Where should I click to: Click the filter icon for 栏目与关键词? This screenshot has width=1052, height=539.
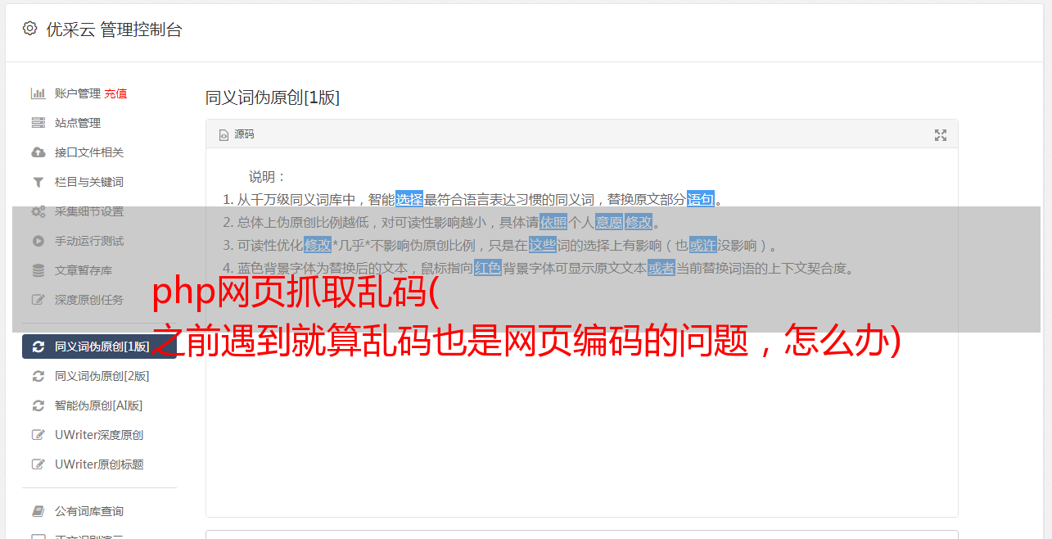point(38,182)
